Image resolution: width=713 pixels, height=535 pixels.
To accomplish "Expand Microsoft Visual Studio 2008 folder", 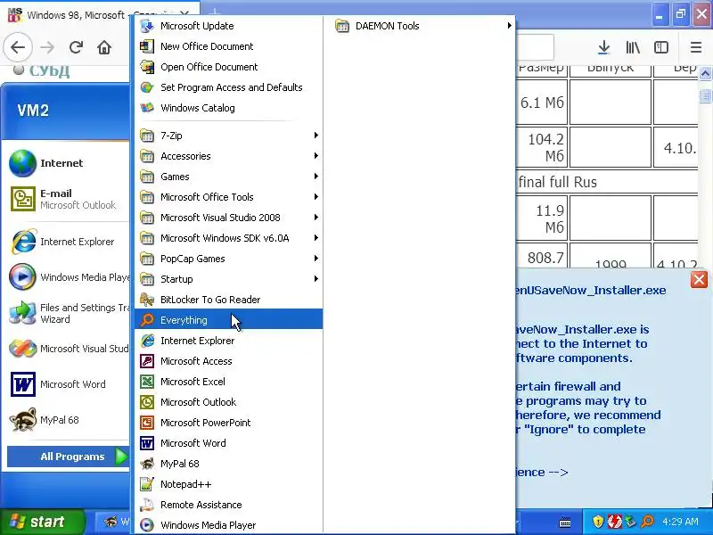I will tap(229, 217).
